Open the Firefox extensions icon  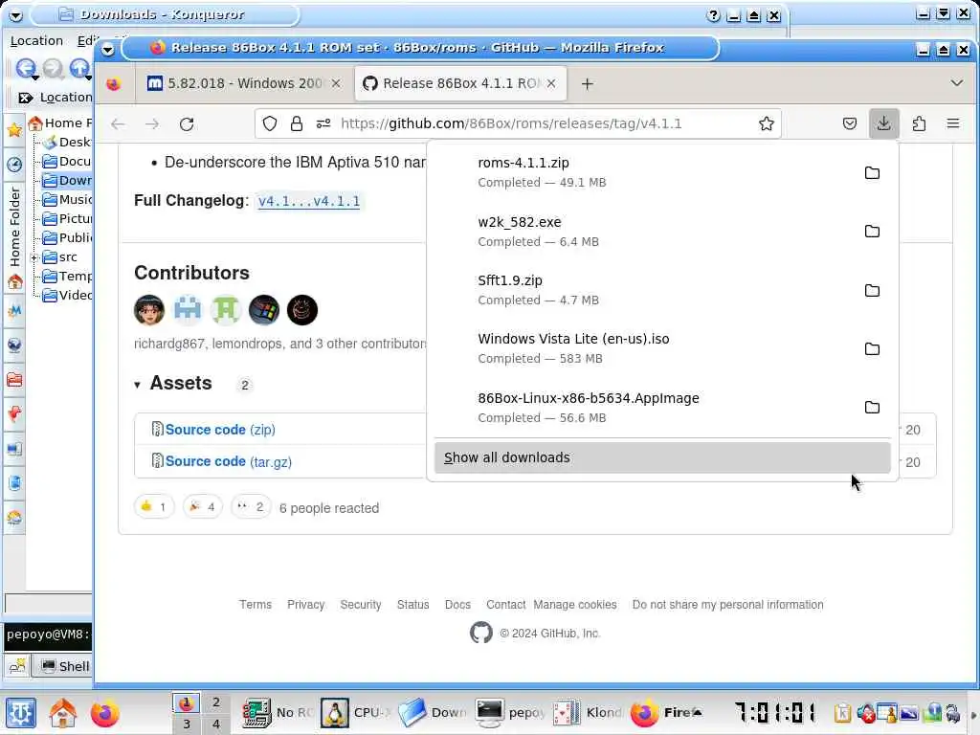click(919, 123)
